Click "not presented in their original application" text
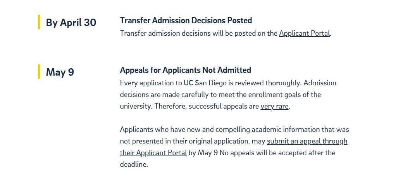The width and height of the screenshot is (415, 185). 185,141
